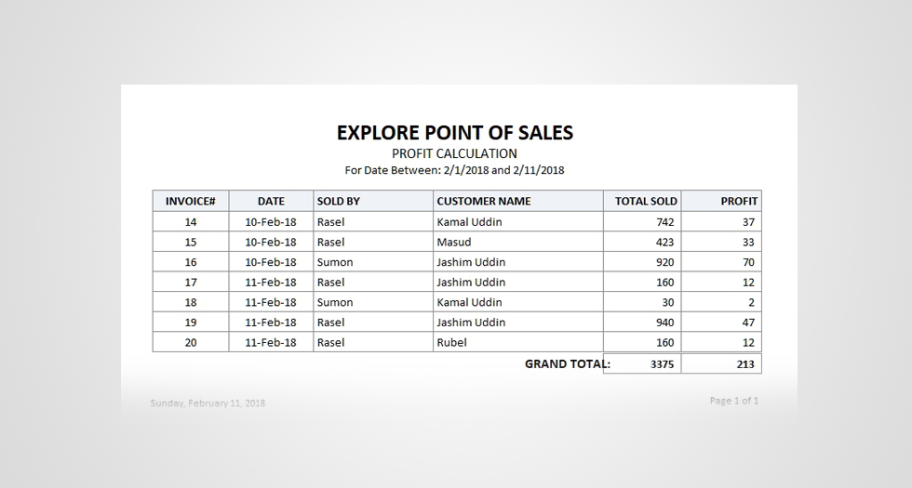
Task: Select the DATE column header
Action: (271, 201)
